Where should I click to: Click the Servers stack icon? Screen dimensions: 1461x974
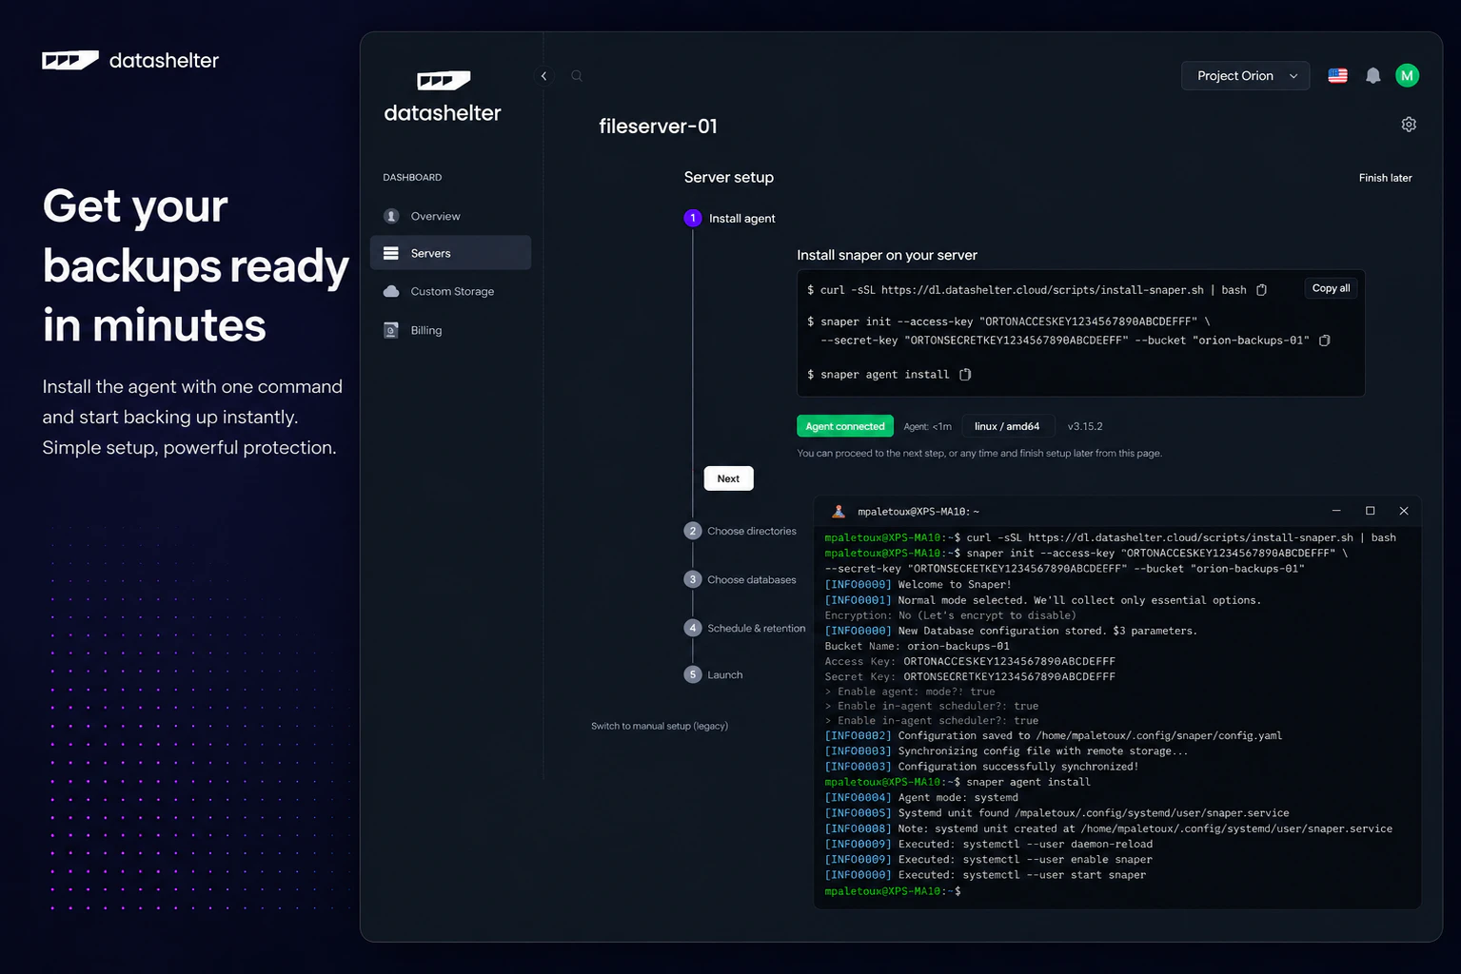point(391,253)
